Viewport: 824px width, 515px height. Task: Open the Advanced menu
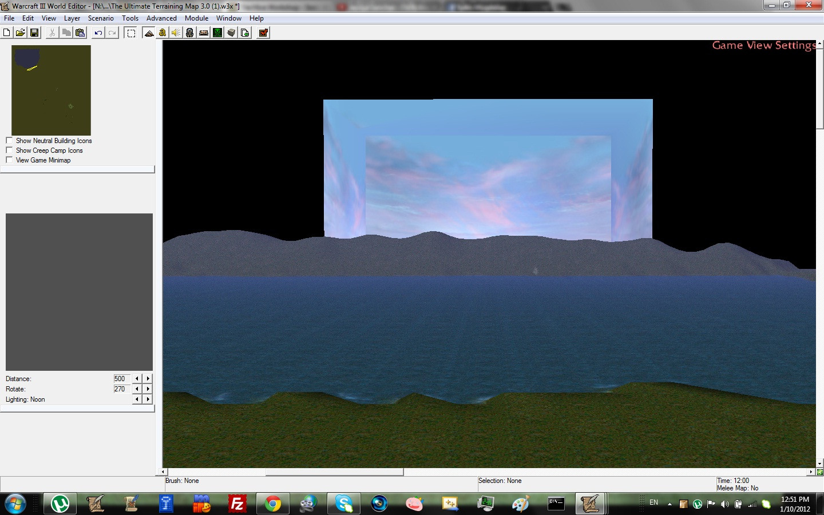(161, 18)
